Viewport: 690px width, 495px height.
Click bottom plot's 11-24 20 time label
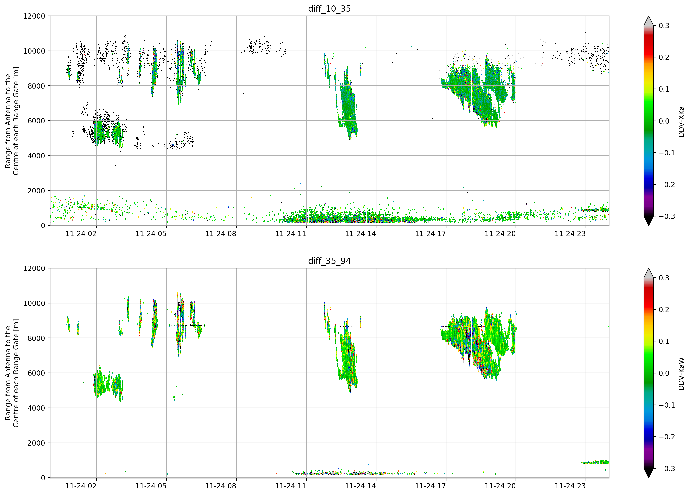pyautogui.click(x=500, y=486)
